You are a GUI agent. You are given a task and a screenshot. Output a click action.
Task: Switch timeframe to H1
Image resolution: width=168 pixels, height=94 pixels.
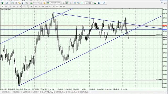pos(50,6)
